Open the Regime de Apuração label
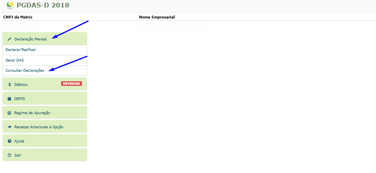The image size is (376, 173). (32, 113)
